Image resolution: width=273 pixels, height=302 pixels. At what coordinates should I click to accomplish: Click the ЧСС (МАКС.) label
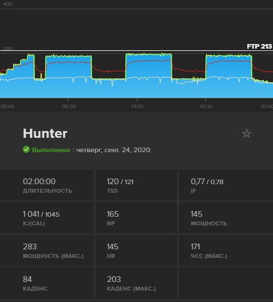(x=209, y=256)
